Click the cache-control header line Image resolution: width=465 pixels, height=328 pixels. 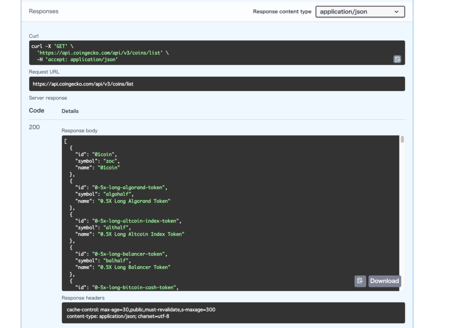click(x=141, y=309)
